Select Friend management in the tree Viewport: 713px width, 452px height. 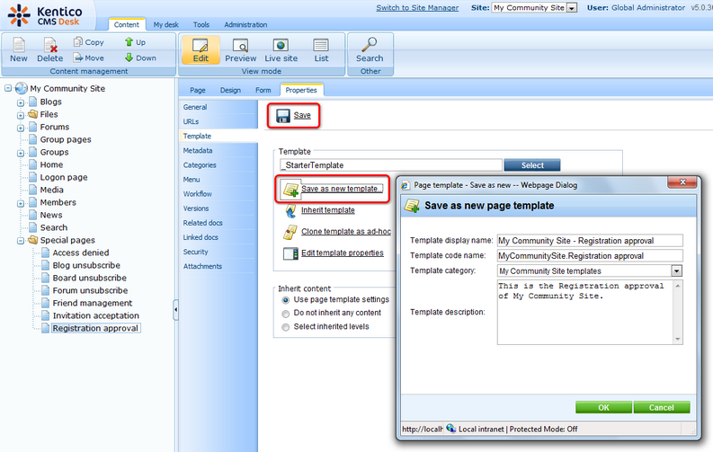(x=93, y=303)
